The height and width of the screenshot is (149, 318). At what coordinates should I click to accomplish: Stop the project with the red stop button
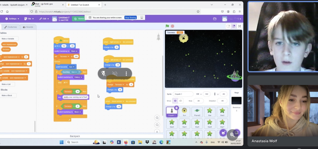click(173, 26)
